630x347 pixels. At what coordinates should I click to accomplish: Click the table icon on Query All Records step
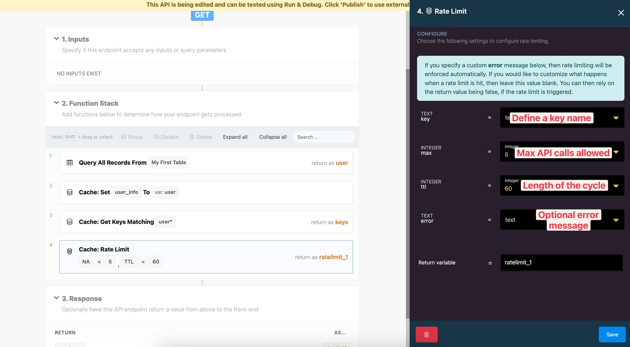point(70,163)
